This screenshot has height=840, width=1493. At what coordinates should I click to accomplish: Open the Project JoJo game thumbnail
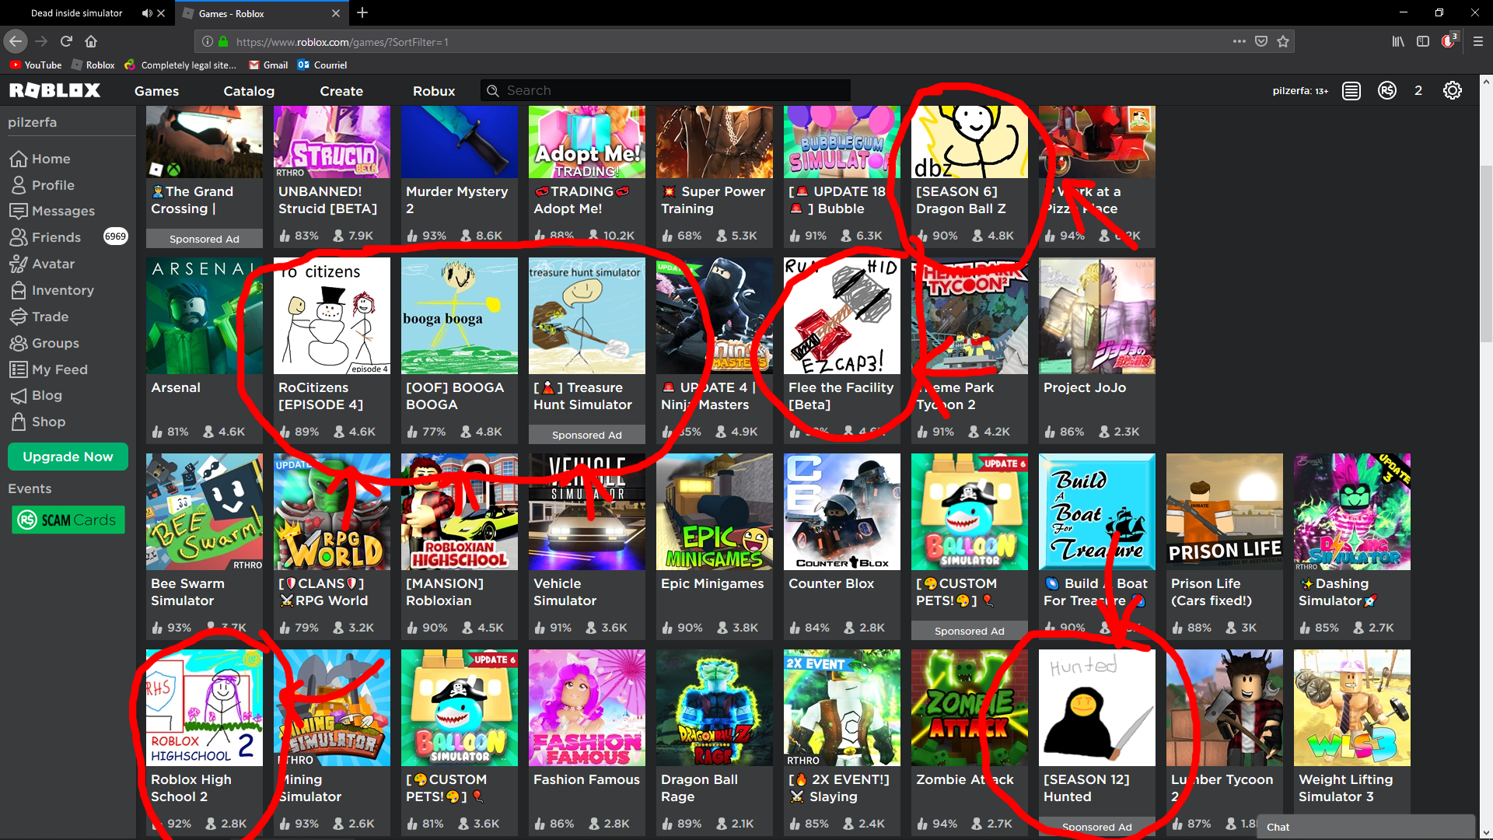(1097, 316)
